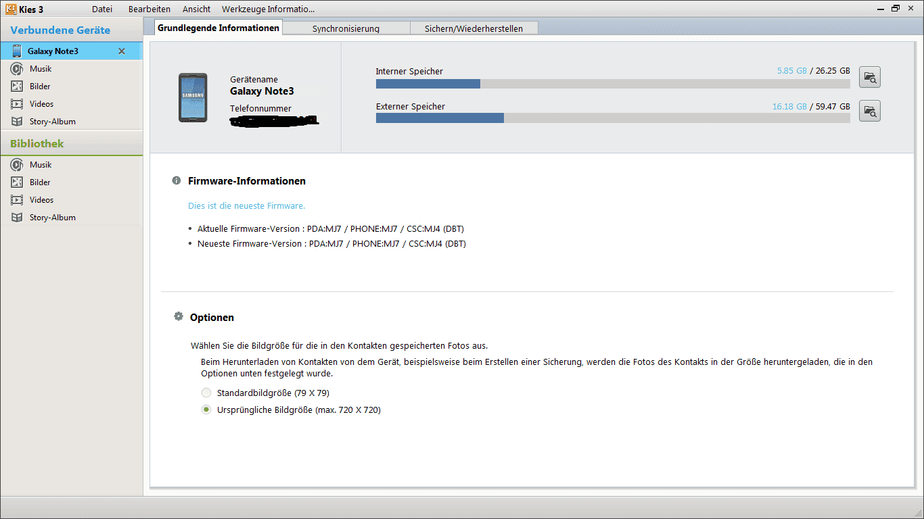The width and height of the screenshot is (924, 519).
Task: Minimize the Kies 3 window
Action: click(880, 9)
